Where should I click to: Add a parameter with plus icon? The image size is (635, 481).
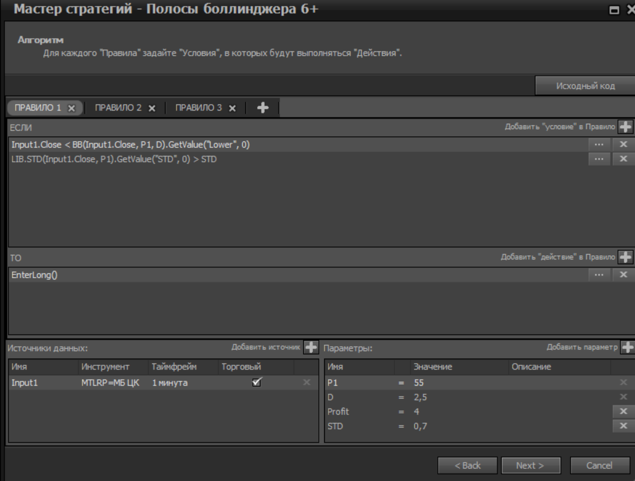click(x=627, y=347)
